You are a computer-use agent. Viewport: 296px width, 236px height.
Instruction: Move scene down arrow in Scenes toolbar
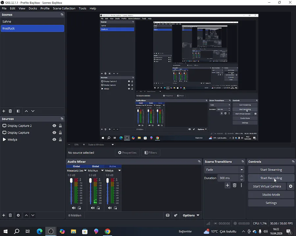pyautogui.click(x=33, y=111)
